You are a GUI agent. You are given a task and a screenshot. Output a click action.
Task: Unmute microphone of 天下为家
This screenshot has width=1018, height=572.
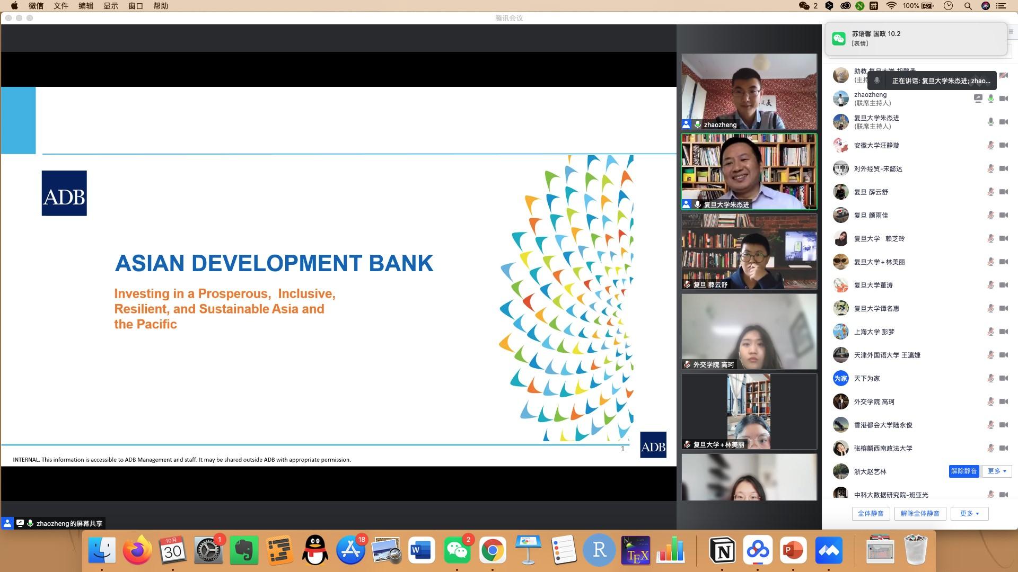coord(990,378)
